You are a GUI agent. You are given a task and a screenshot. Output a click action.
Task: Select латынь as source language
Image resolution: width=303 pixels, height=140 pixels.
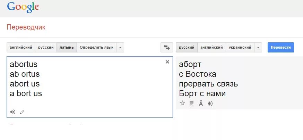click(x=67, y=47)
